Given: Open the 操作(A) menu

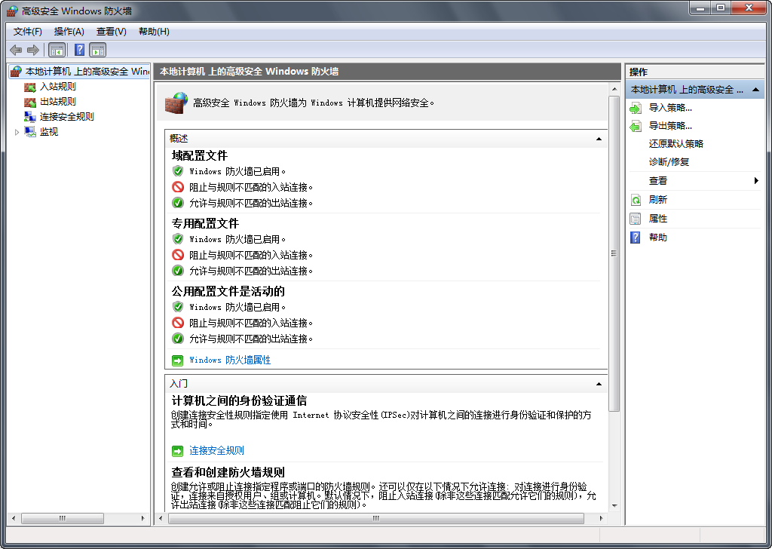Looking at the screenshot, I should (x=69, y=32).
